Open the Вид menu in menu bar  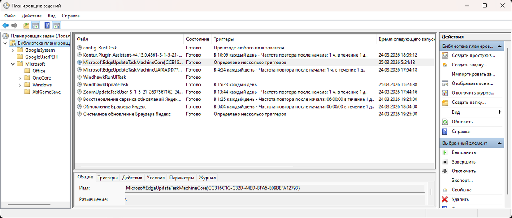52,16
